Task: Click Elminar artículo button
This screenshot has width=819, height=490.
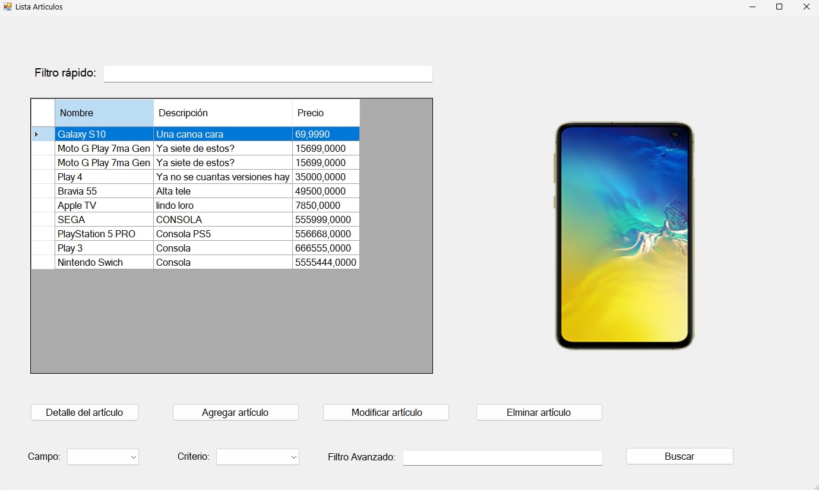Action: (x=539, y=412)
